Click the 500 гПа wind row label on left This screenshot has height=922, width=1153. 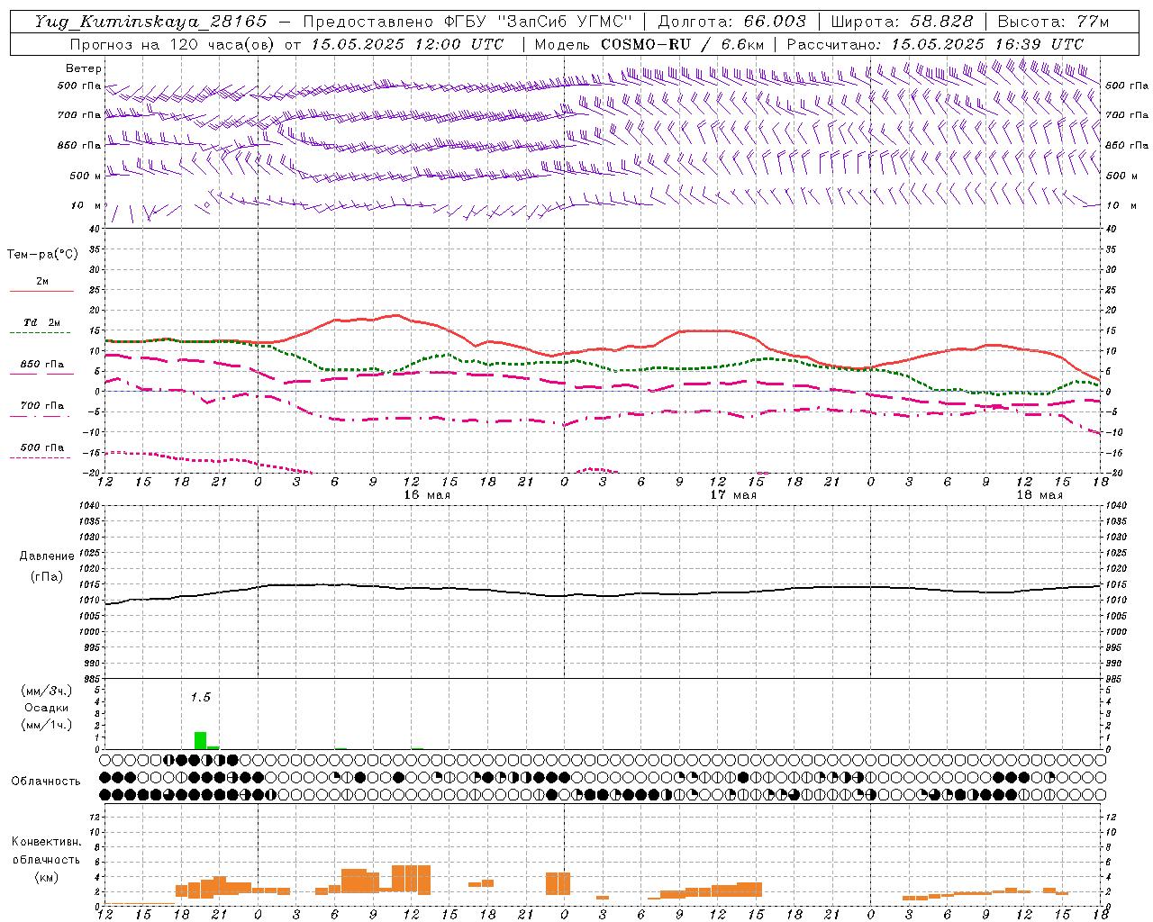coord(79,86)
